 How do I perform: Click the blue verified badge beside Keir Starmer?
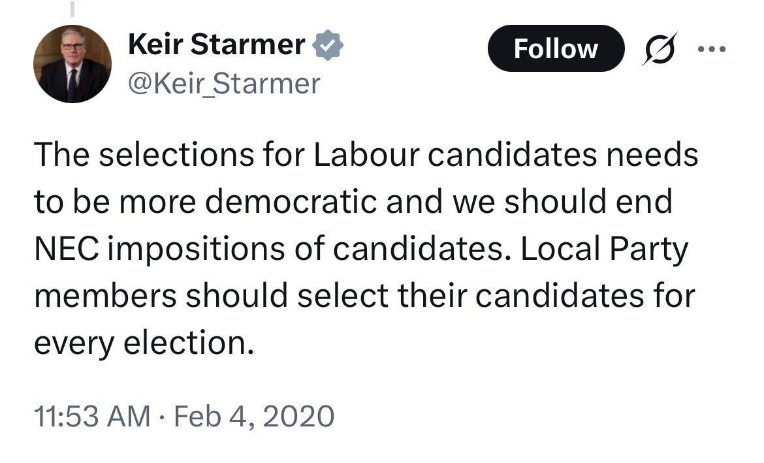[330, 46]
